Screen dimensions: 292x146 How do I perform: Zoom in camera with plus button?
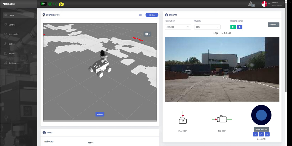267,134
